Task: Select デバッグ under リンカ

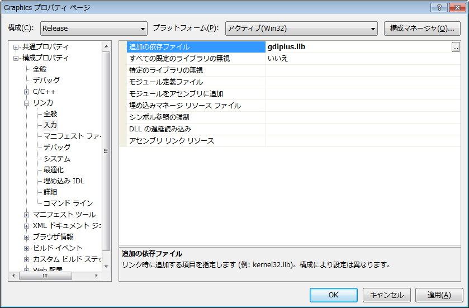Action: click(x=57, y=147)
